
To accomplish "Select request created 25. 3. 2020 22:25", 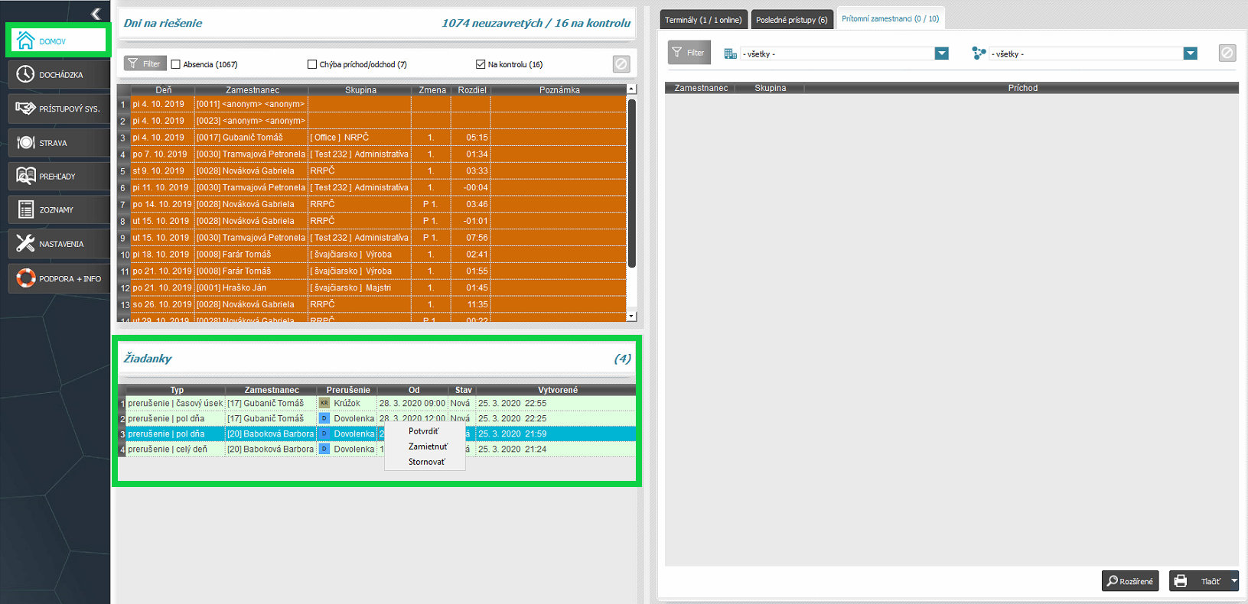I will [x=377, y=418].
